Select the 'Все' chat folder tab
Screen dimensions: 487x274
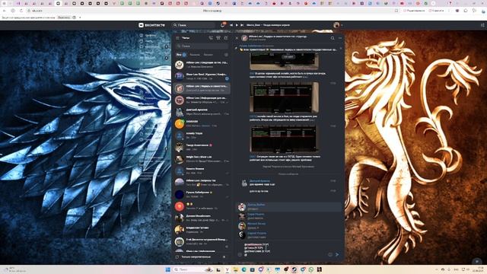point(181,55)
